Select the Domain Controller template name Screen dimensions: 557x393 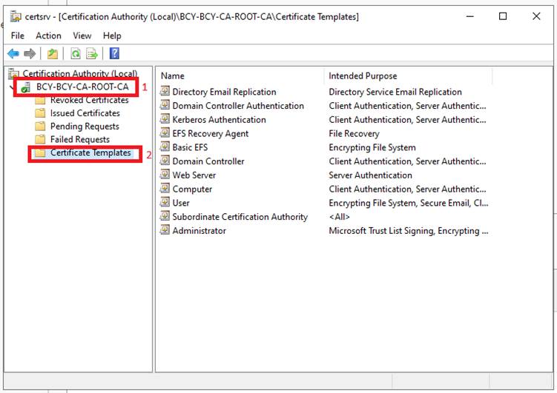click(208, 161)
